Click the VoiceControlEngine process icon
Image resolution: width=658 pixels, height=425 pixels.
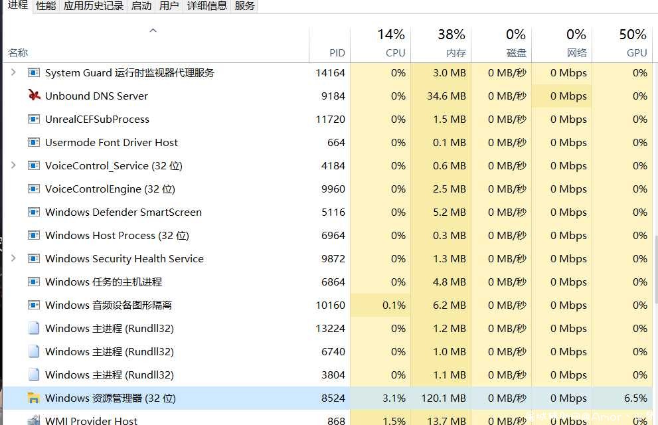coord(34,189)
